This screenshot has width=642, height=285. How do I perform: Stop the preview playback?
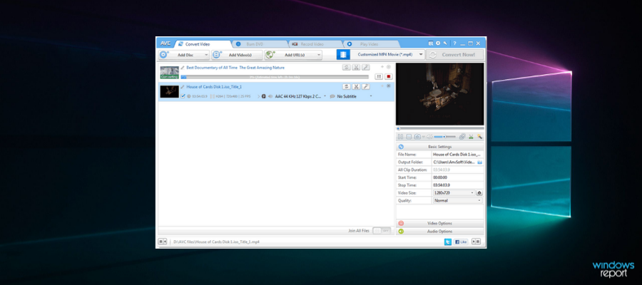(x=409, y=137)
